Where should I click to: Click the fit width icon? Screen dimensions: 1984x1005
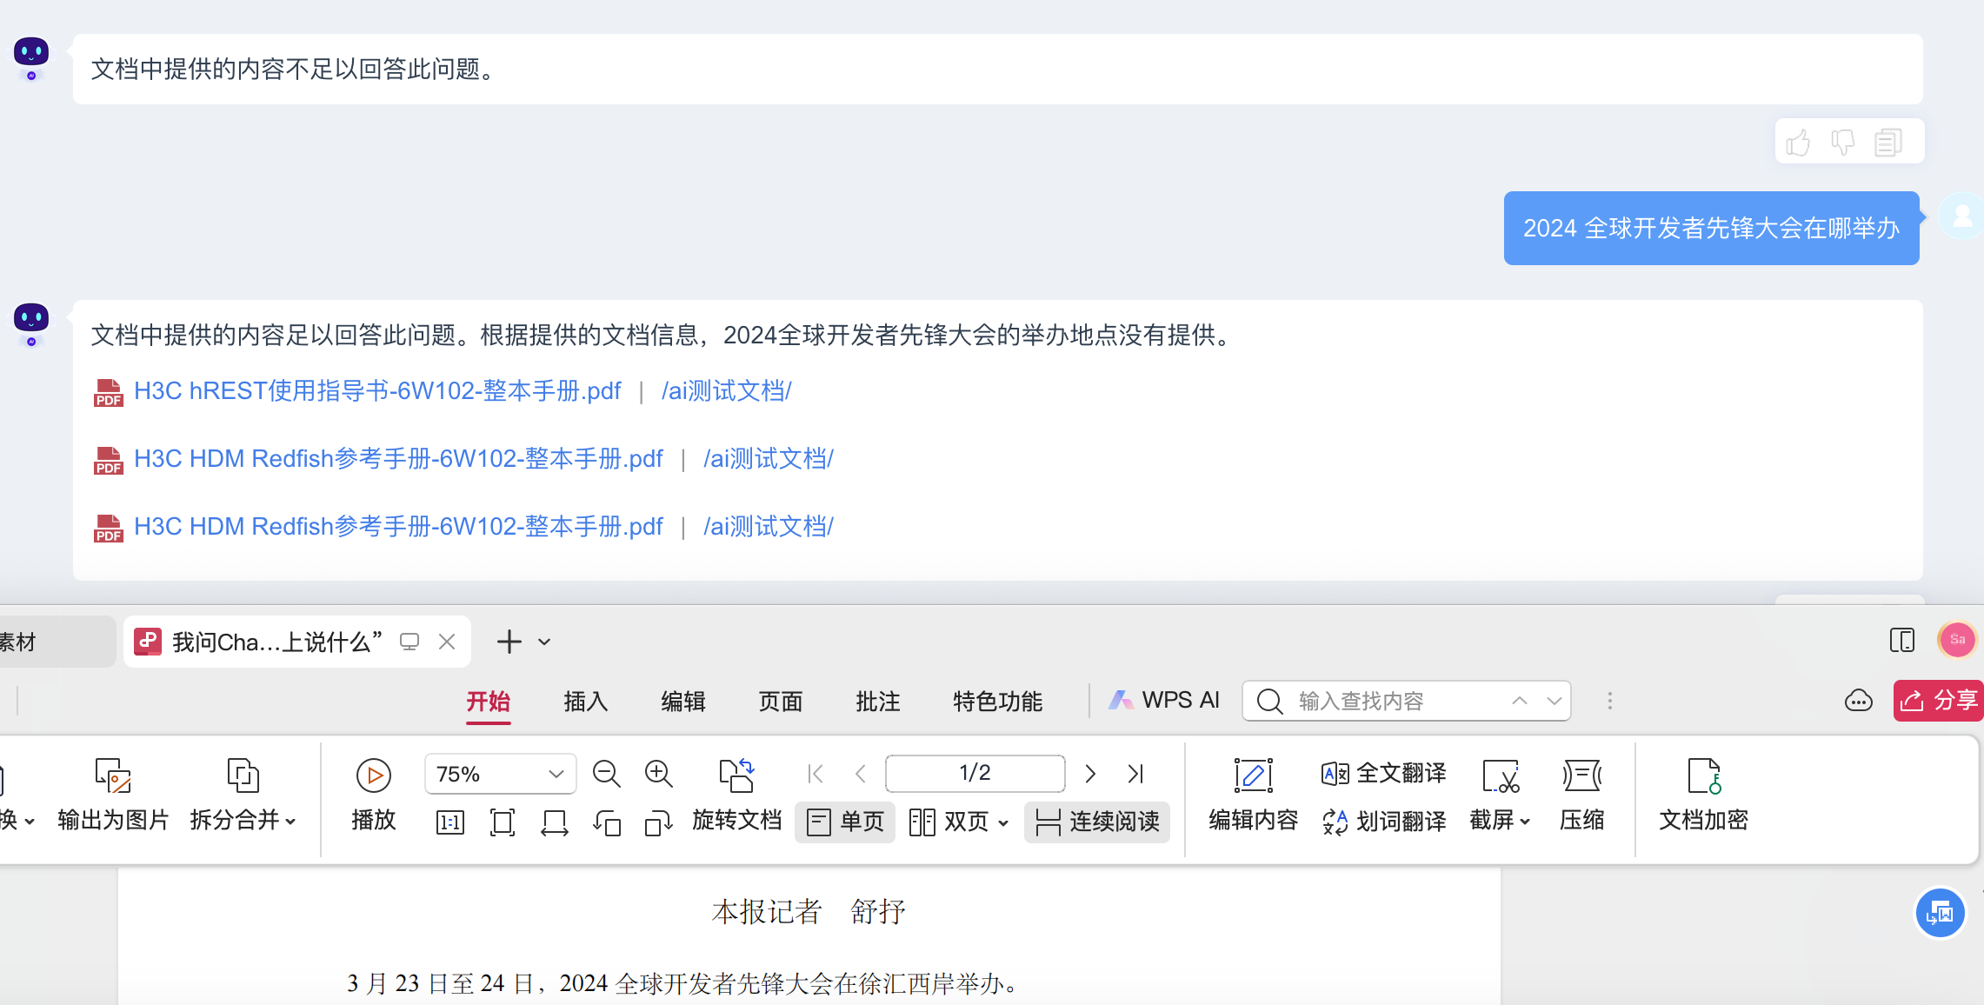pos(555,822)
